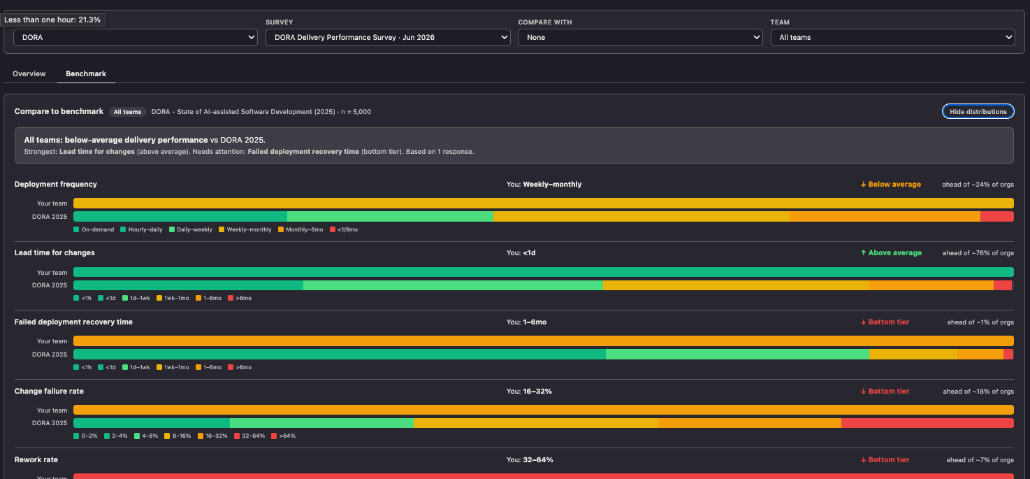Open the Team dropdown showing All teams
Viewport: 1030px width, 479px height.
point(893,37)
